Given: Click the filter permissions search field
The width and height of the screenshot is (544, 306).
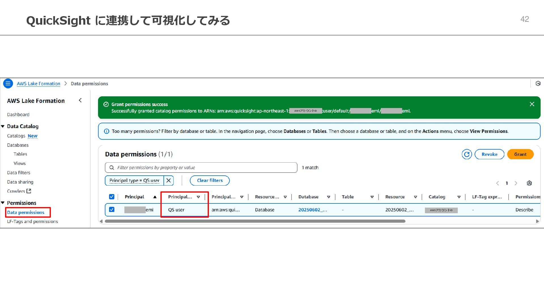Looking at the screenshot, I should [201, 168].
